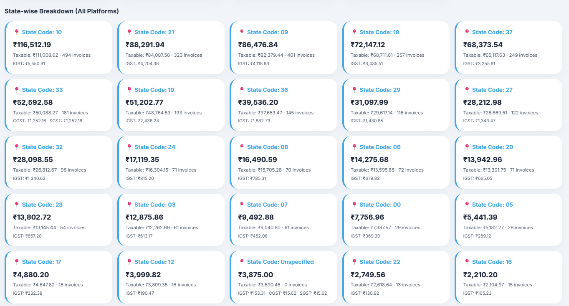Click the pin icon beside State Code: 06
This screenshot has width=569, height=306.
point(354,147)
